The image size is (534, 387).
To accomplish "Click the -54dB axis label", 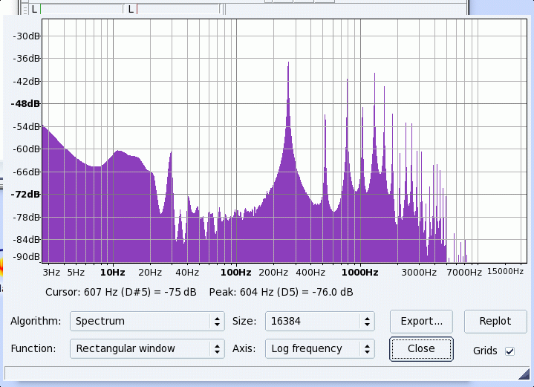I will pos(26,127).
